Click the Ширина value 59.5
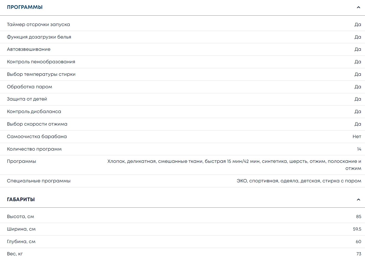This screenshot has width=365, height=259. 357,229
